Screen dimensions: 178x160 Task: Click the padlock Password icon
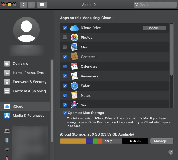point(7,82)
